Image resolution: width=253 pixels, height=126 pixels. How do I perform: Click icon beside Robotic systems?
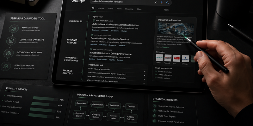[156, 77]
